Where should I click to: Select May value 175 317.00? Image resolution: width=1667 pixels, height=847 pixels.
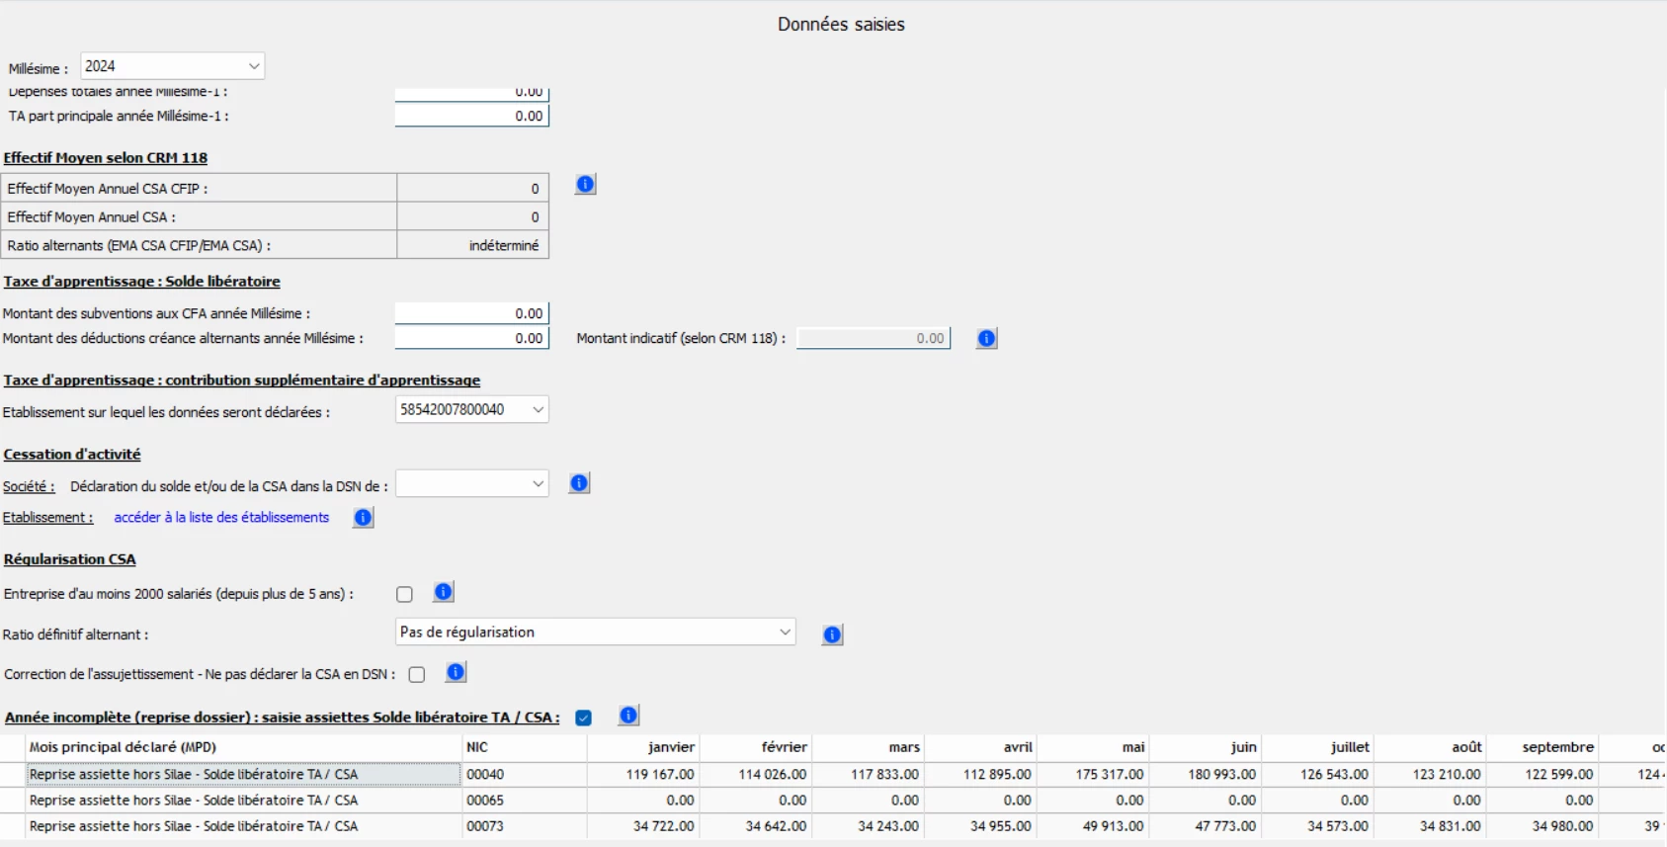coord(1094,774)
